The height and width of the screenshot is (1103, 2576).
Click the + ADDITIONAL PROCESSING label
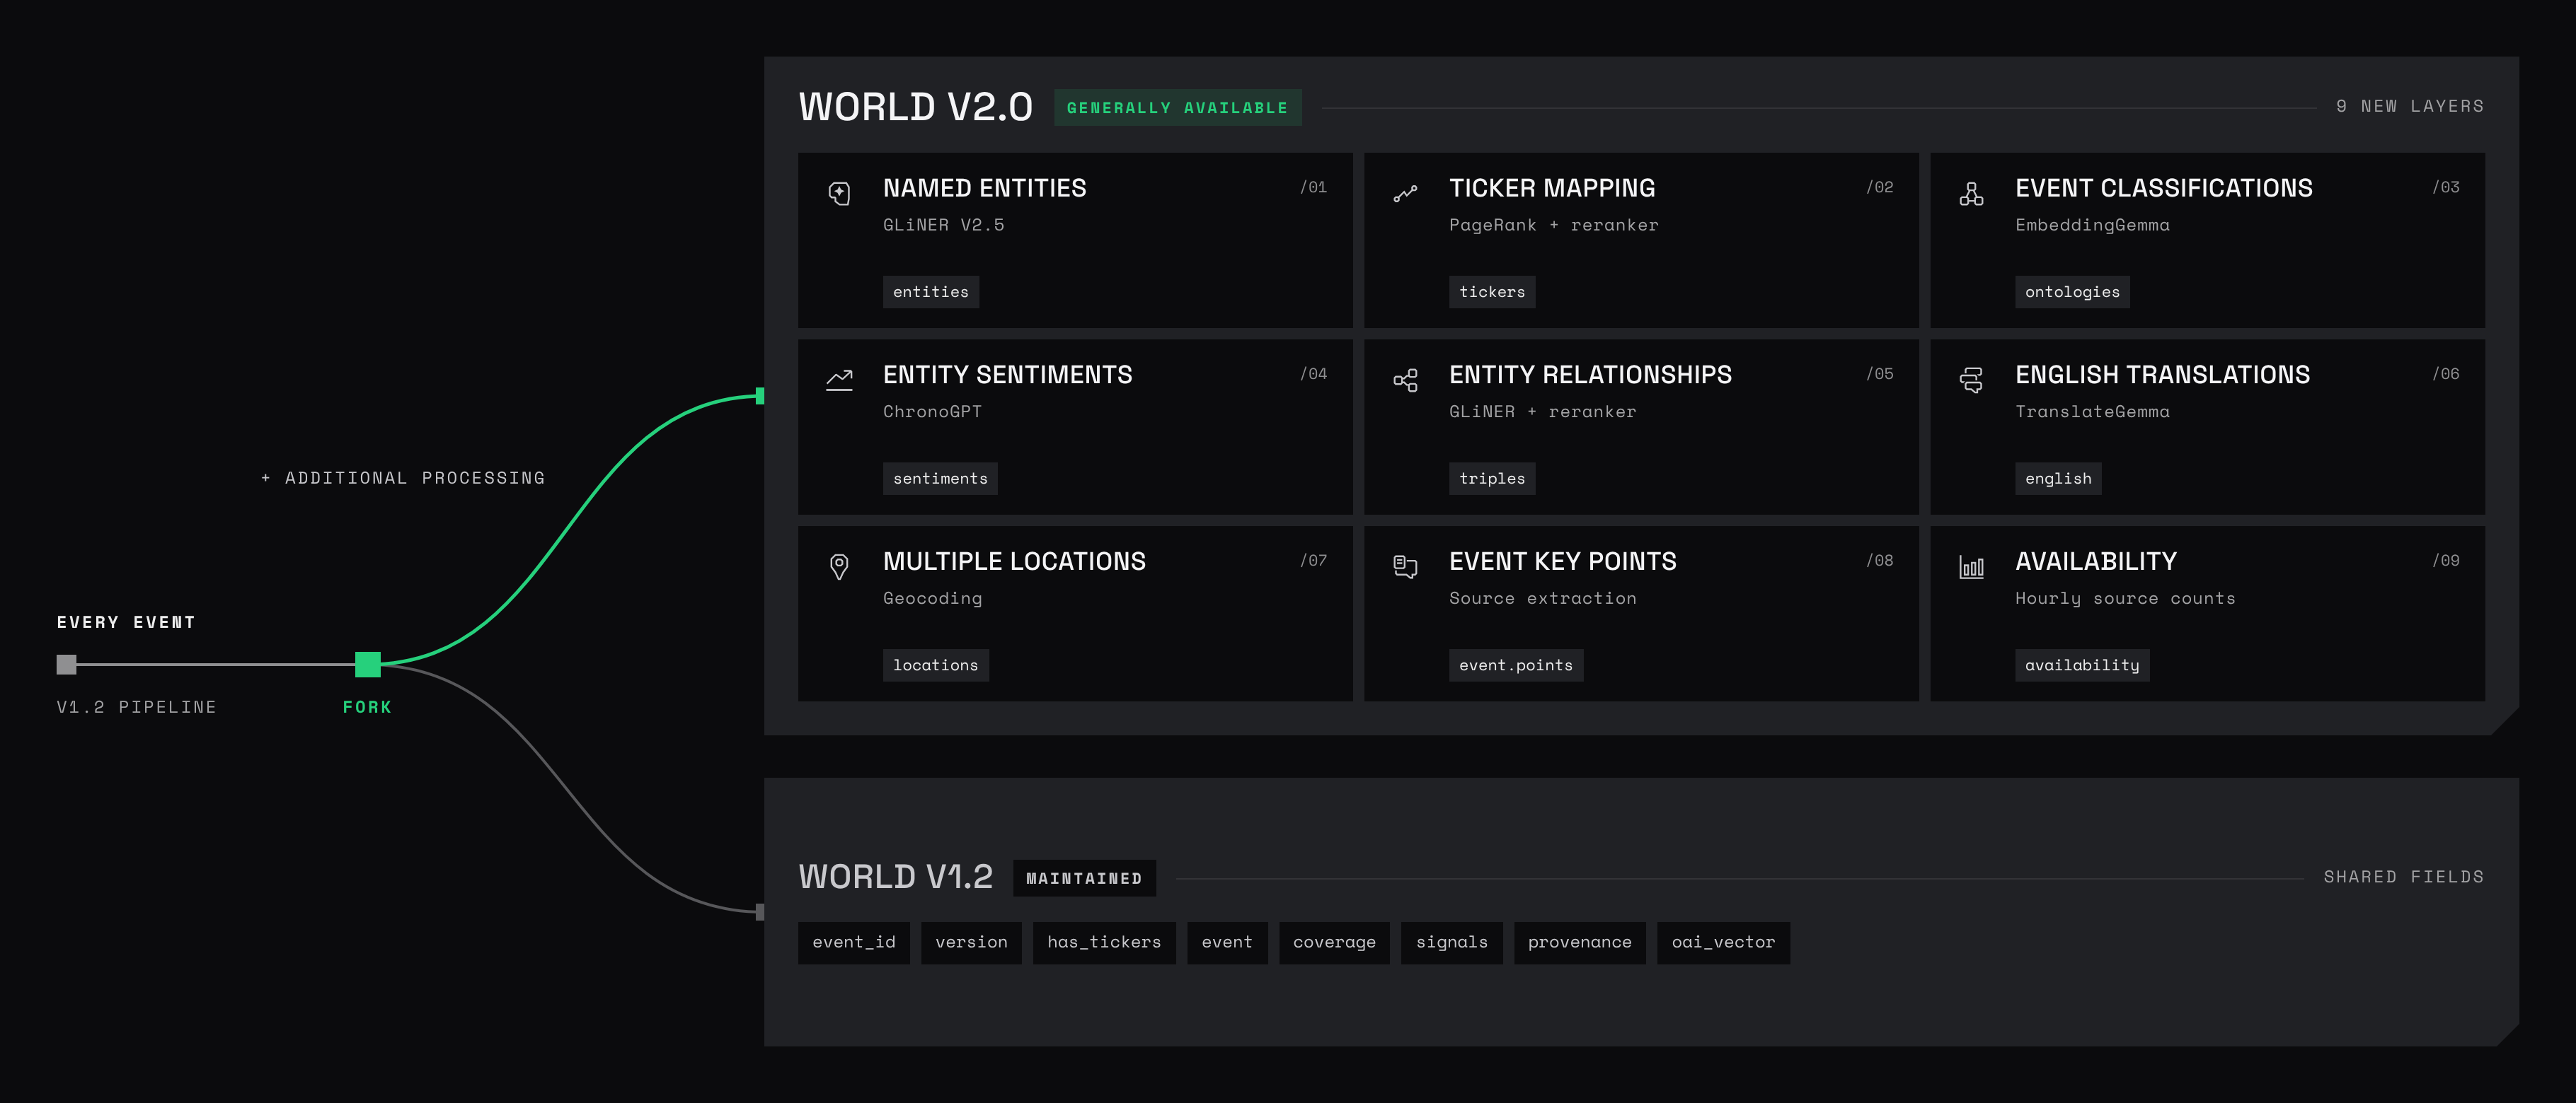tap(403, 477)
